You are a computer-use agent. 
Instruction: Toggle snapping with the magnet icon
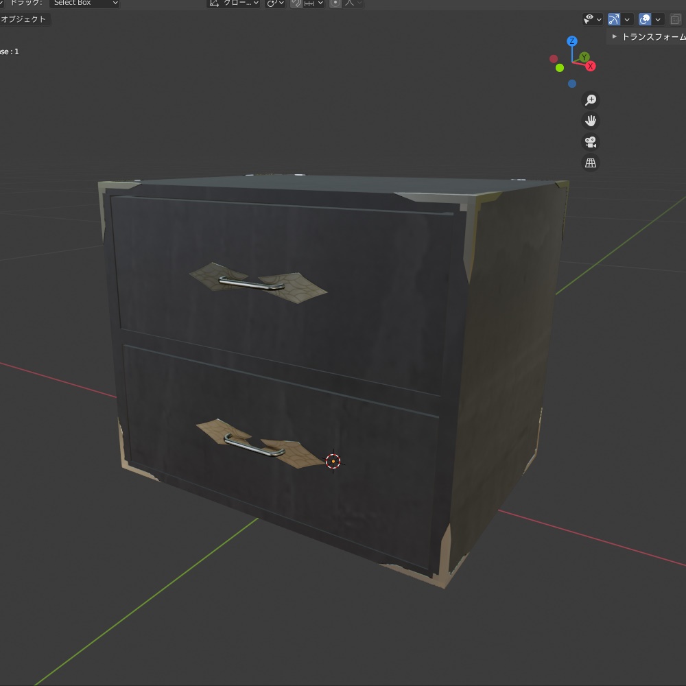[296, 3]
